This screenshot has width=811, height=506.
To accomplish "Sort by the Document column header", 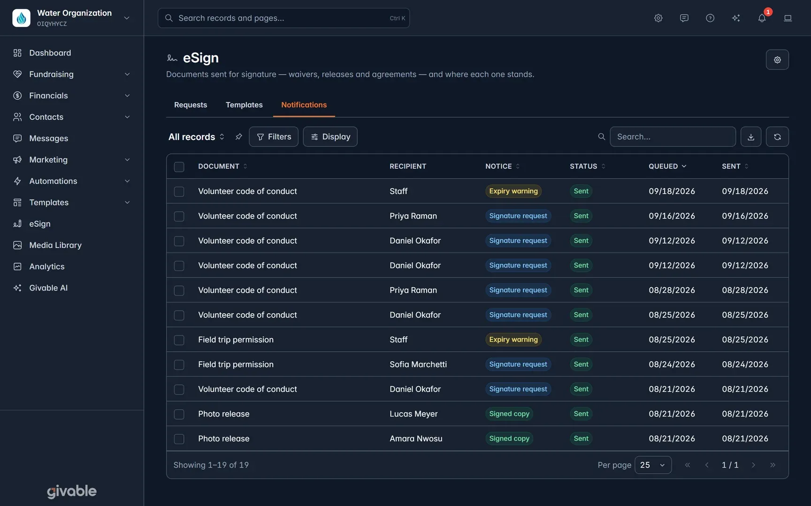I will (222, 166).
